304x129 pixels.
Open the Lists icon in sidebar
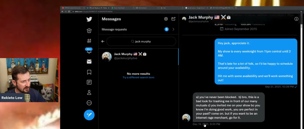(89, 82)
